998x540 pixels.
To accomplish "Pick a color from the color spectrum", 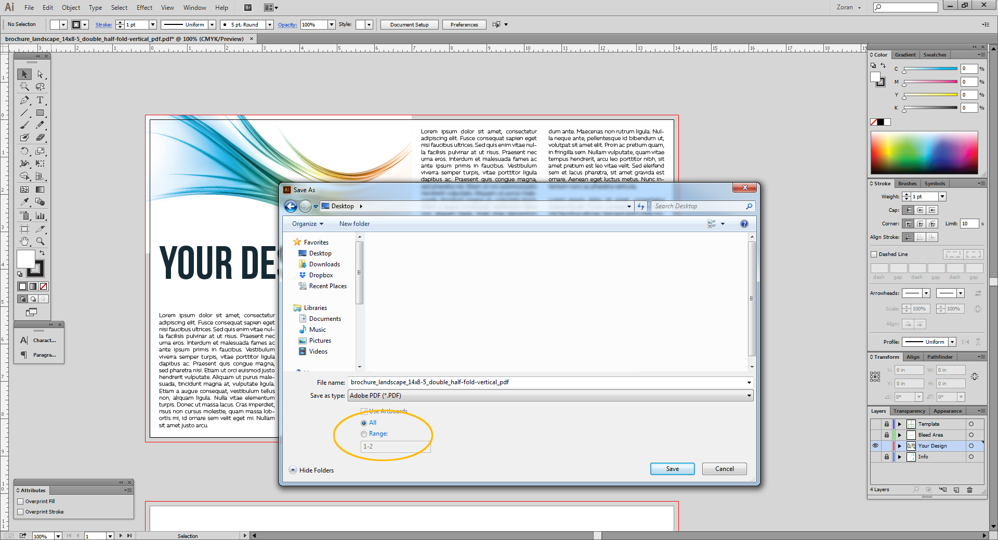I will [x=925, y=152].
